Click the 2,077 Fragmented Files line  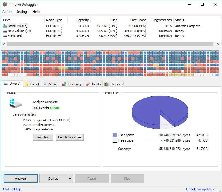click(x=47, y=120)
